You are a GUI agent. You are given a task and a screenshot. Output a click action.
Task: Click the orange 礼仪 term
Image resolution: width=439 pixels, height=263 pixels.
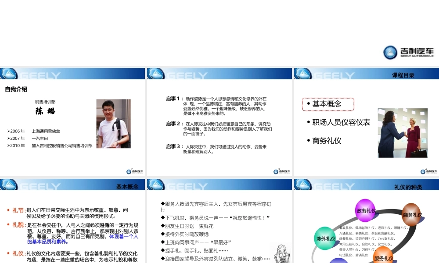point(19,253)
